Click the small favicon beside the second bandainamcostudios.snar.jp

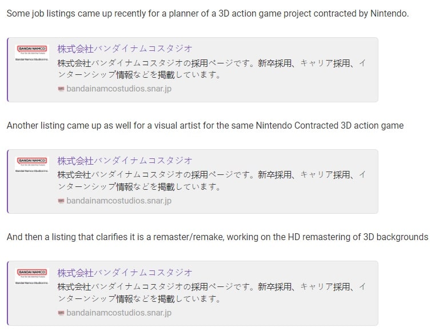click(x=61, y=201)
